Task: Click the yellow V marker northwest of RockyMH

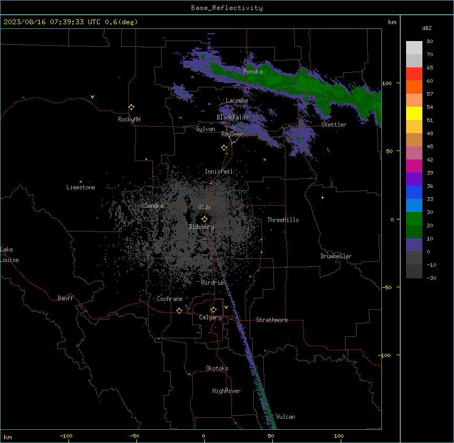Action: click(x=92, y=97)
